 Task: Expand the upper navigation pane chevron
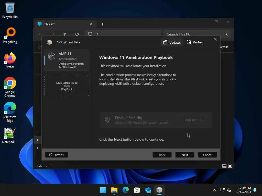click(x=37, y=140)
